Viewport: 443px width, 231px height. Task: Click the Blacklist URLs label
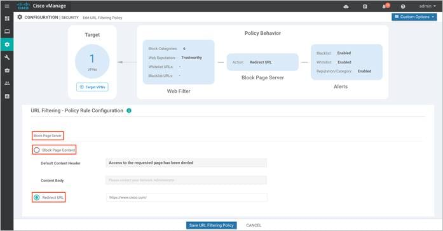[x=160, y=76]
